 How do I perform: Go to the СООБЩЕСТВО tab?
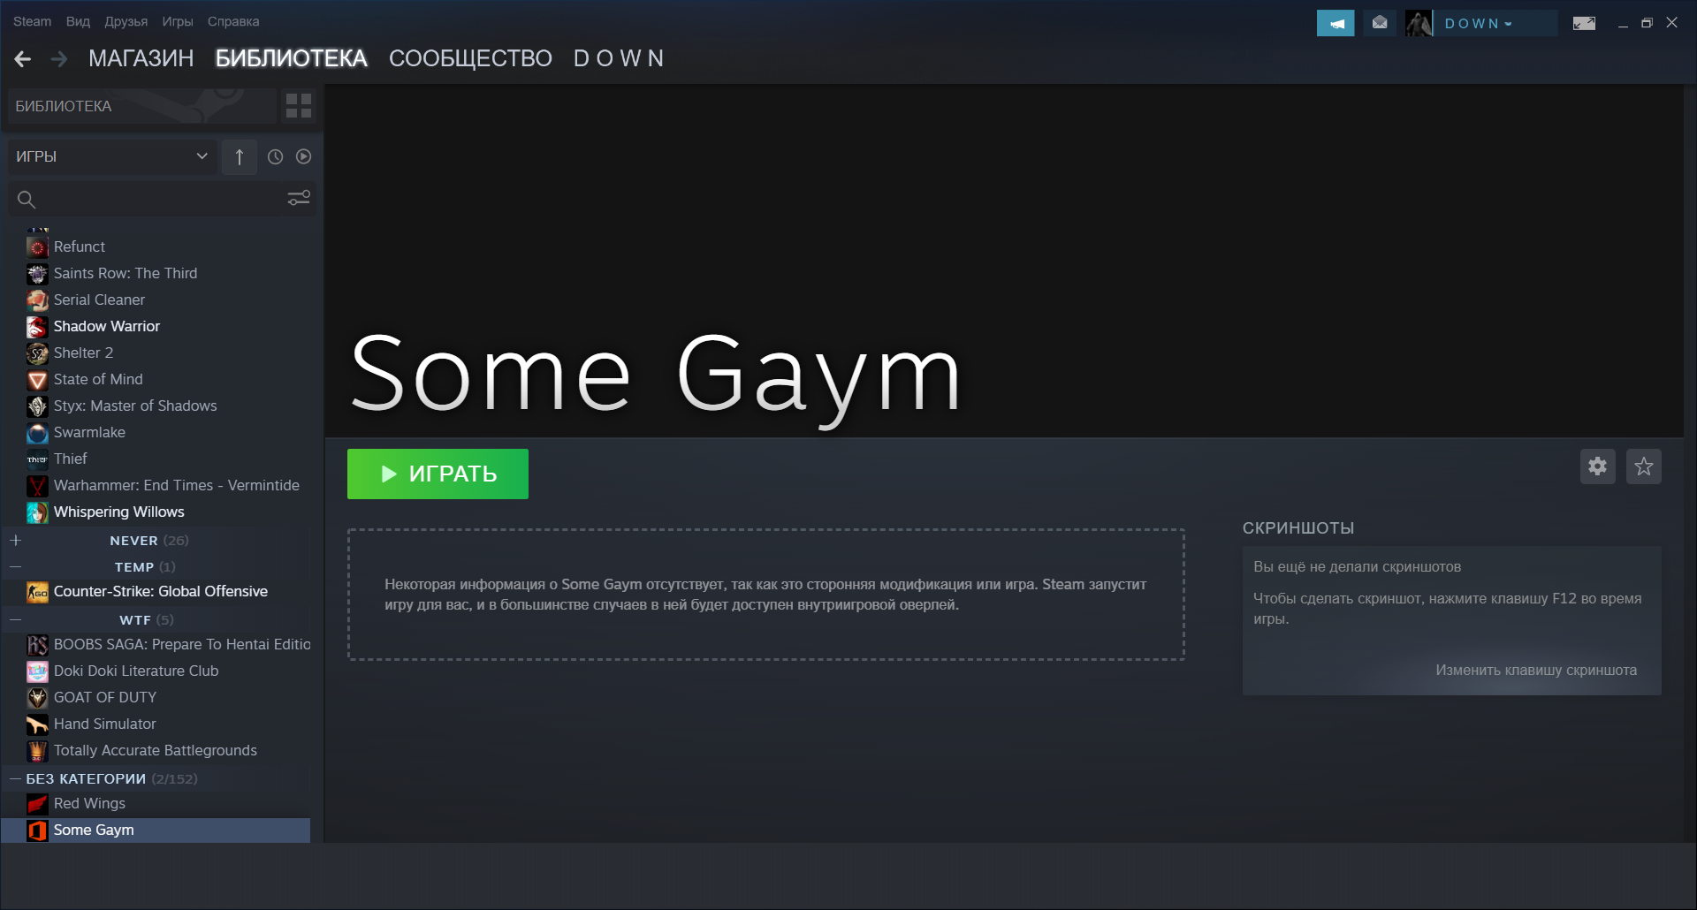click(x=470, y=58)
